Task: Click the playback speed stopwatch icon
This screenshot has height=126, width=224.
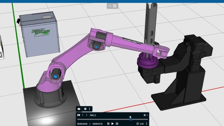Action: 137,124
